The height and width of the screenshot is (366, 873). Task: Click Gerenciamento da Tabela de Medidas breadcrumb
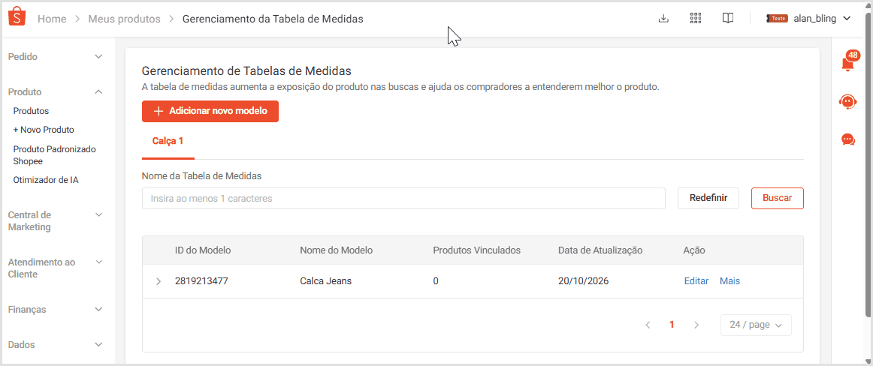pos(273,19)
